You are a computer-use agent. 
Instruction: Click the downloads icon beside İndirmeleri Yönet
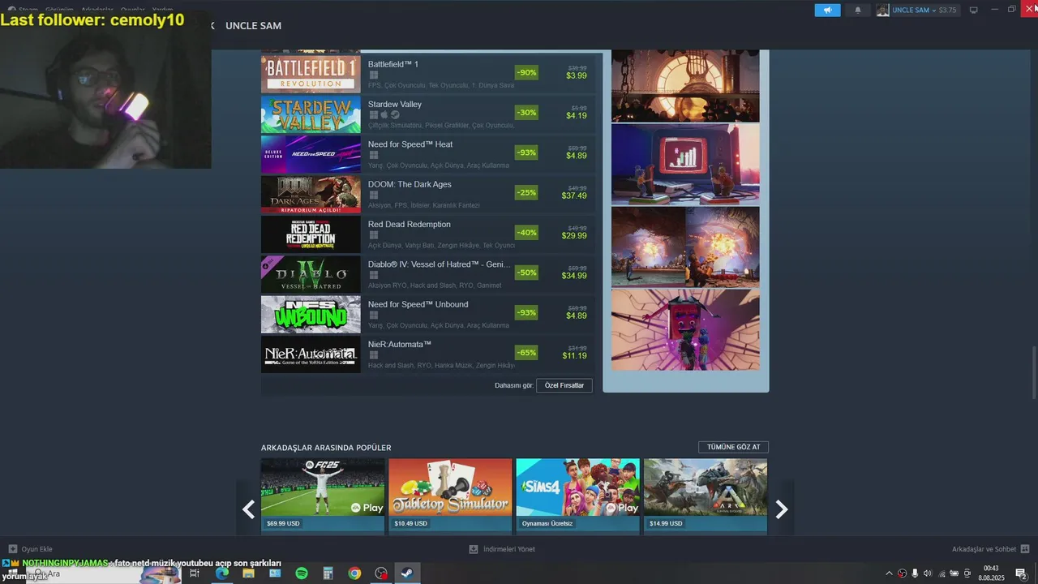[474, 549]
